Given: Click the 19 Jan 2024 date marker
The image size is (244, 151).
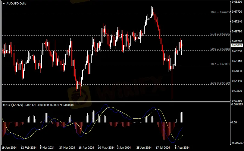Looking at the screenshot, I should click(x=10, y=148).
